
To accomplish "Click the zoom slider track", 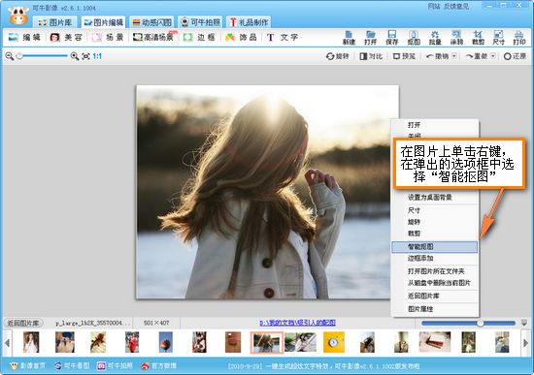I will pos(43,56).
